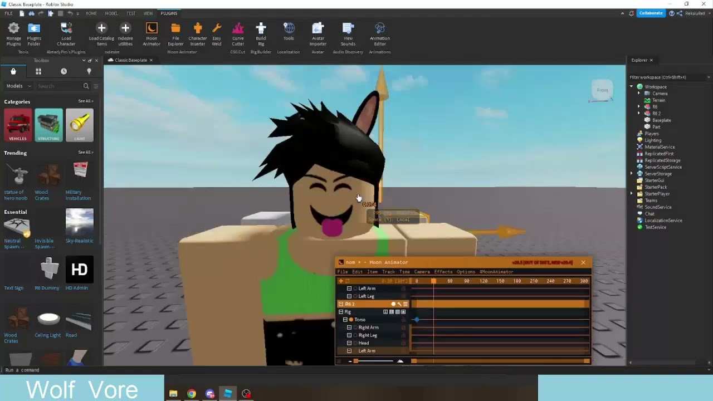The width and height of the screenshot is (713, 401).
Task: Switch to the MODEL ribbon tab
Action: (x=111, y=13)
